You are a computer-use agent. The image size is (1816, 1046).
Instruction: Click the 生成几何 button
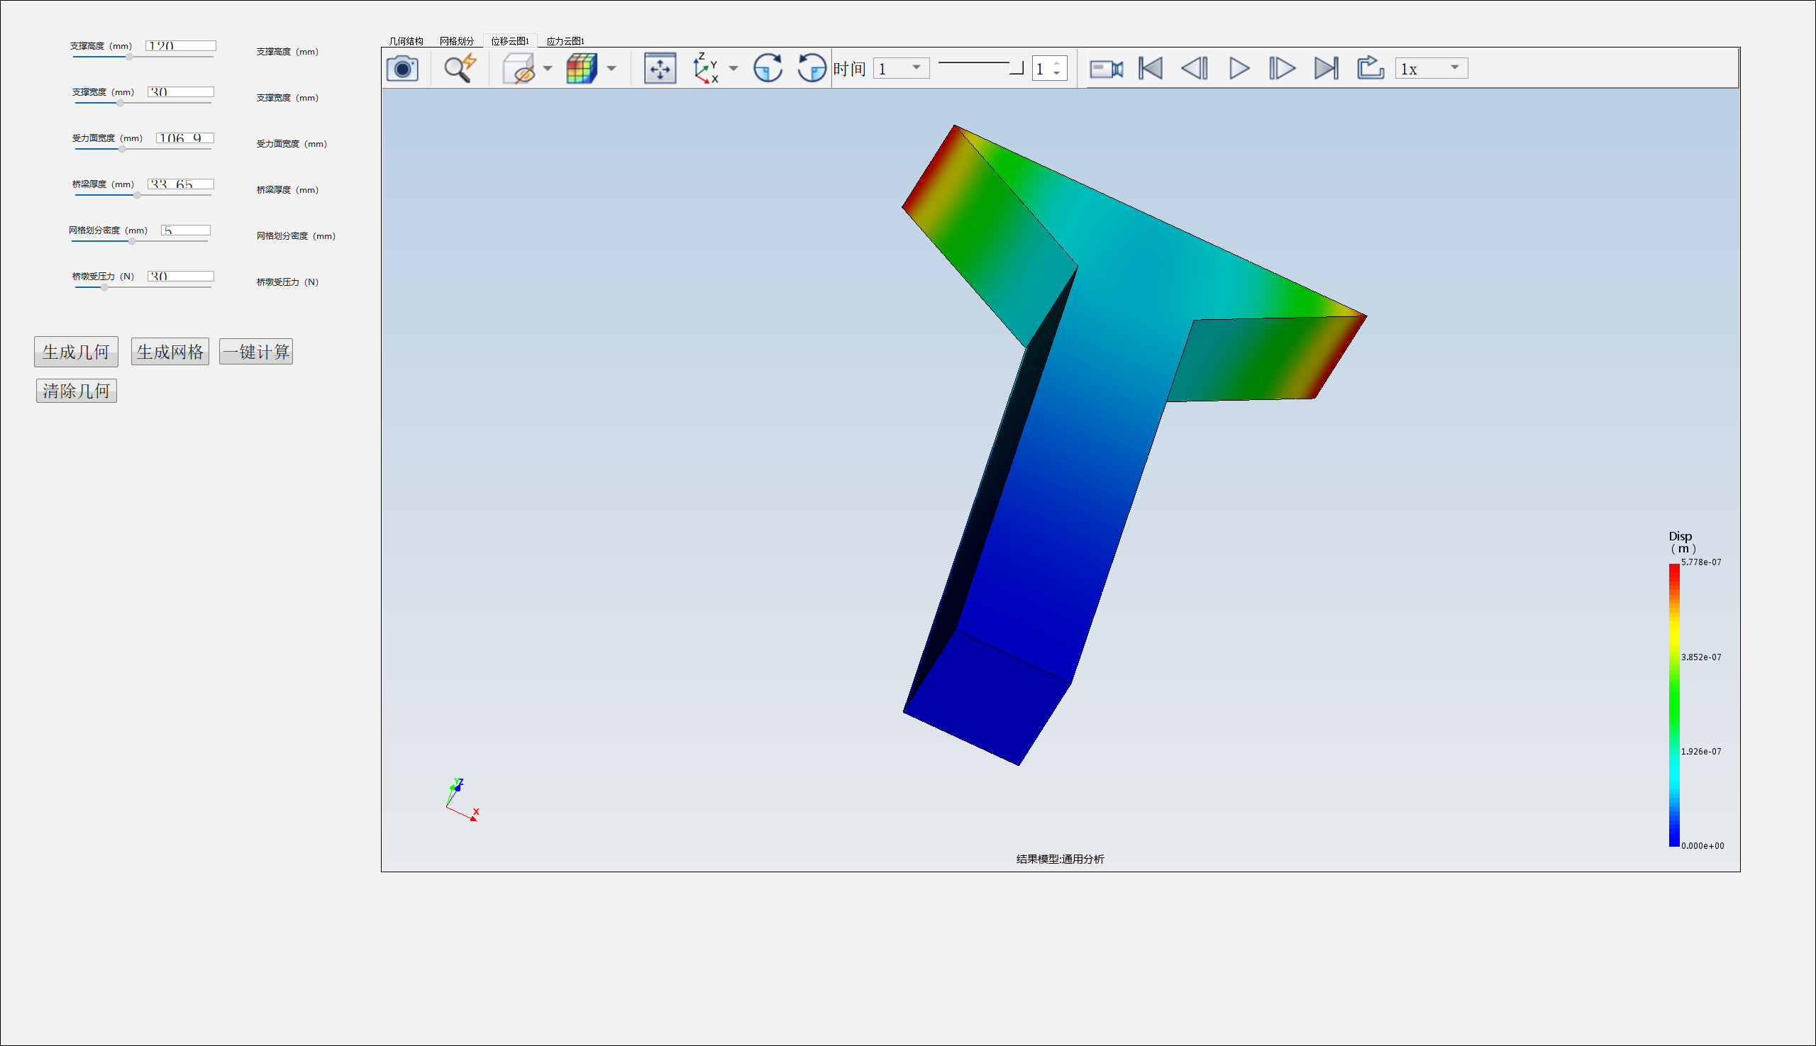coord(76,352)
